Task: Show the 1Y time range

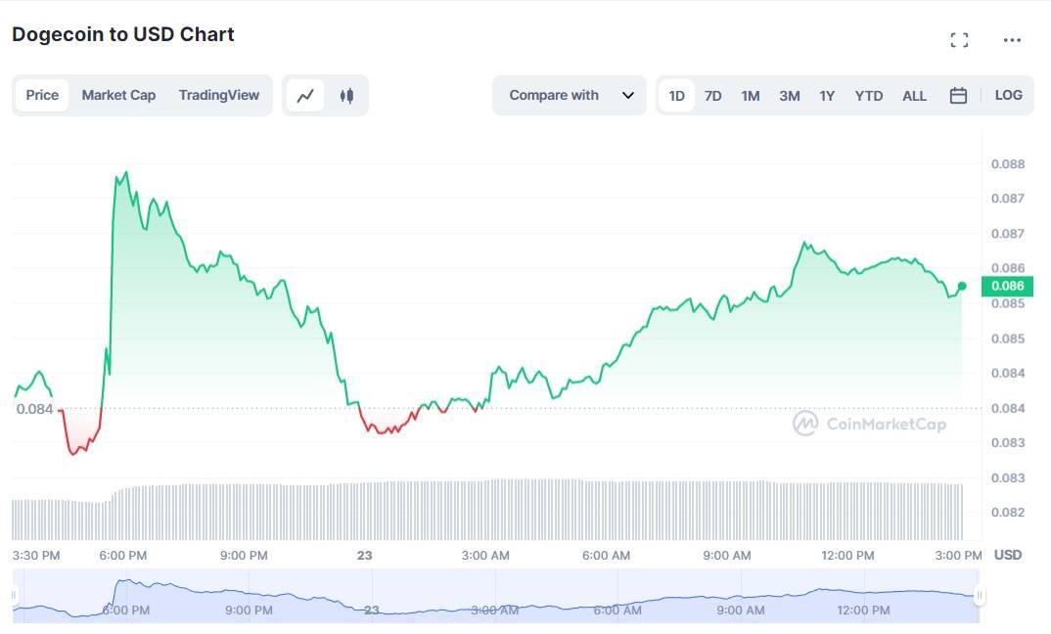Action: pyautogui.click(x=827, y=96)
